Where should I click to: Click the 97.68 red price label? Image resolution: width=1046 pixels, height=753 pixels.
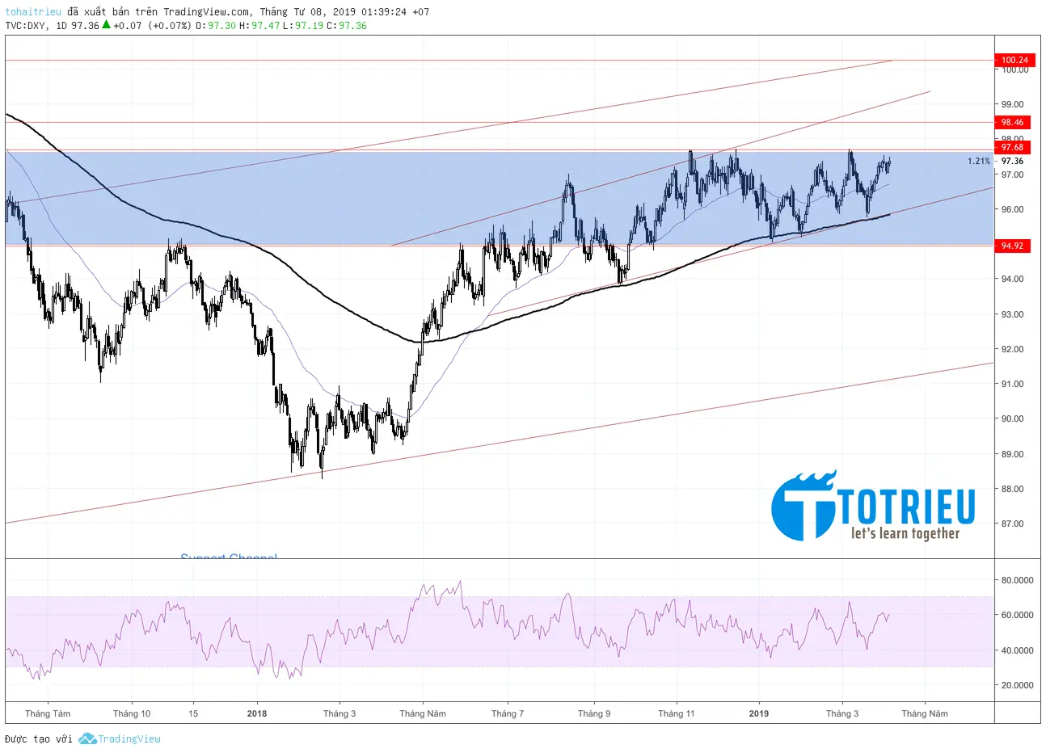(1013, 147)
